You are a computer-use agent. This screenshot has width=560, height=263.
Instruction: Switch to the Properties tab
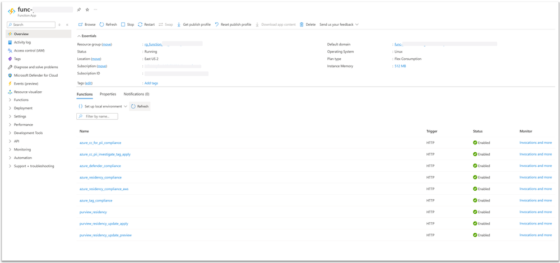pos(108,94)
